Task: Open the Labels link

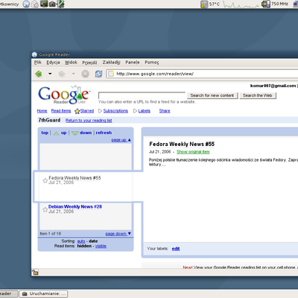Action: [145, 111]
